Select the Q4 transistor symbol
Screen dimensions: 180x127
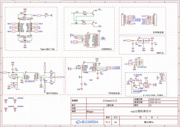[93, 23]
